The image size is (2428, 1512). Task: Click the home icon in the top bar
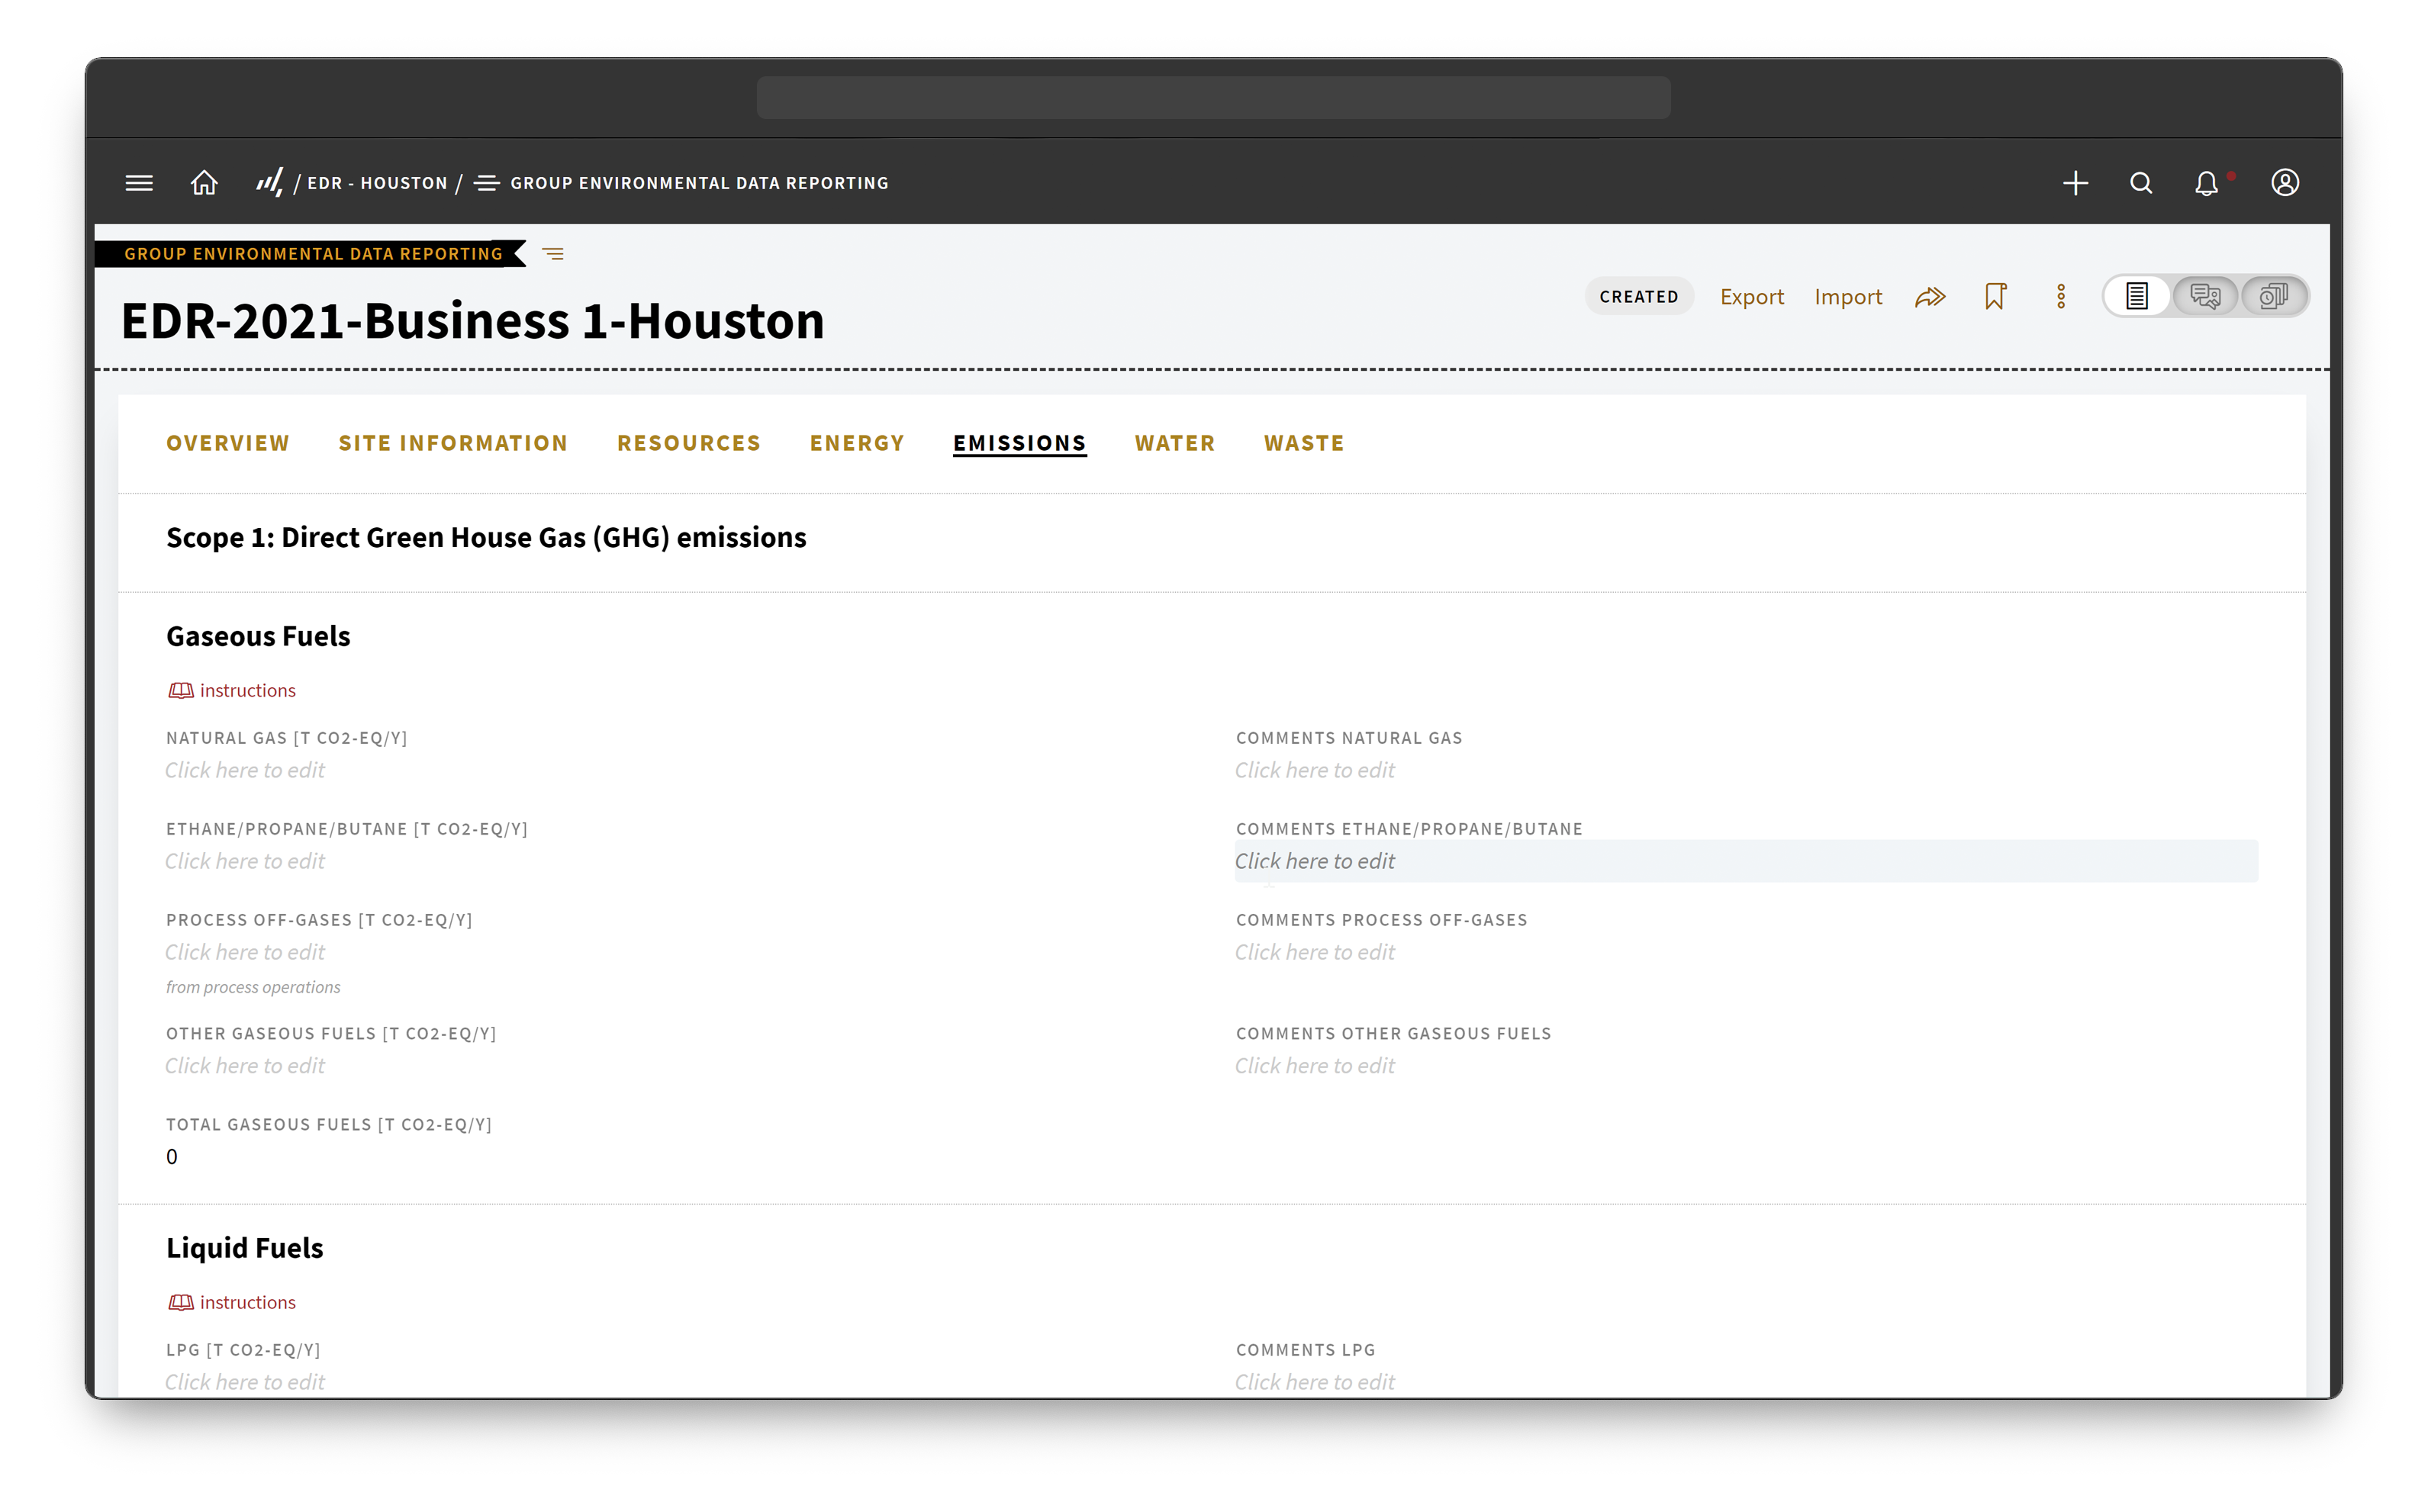pyautogui.click(x=204, y=182)
